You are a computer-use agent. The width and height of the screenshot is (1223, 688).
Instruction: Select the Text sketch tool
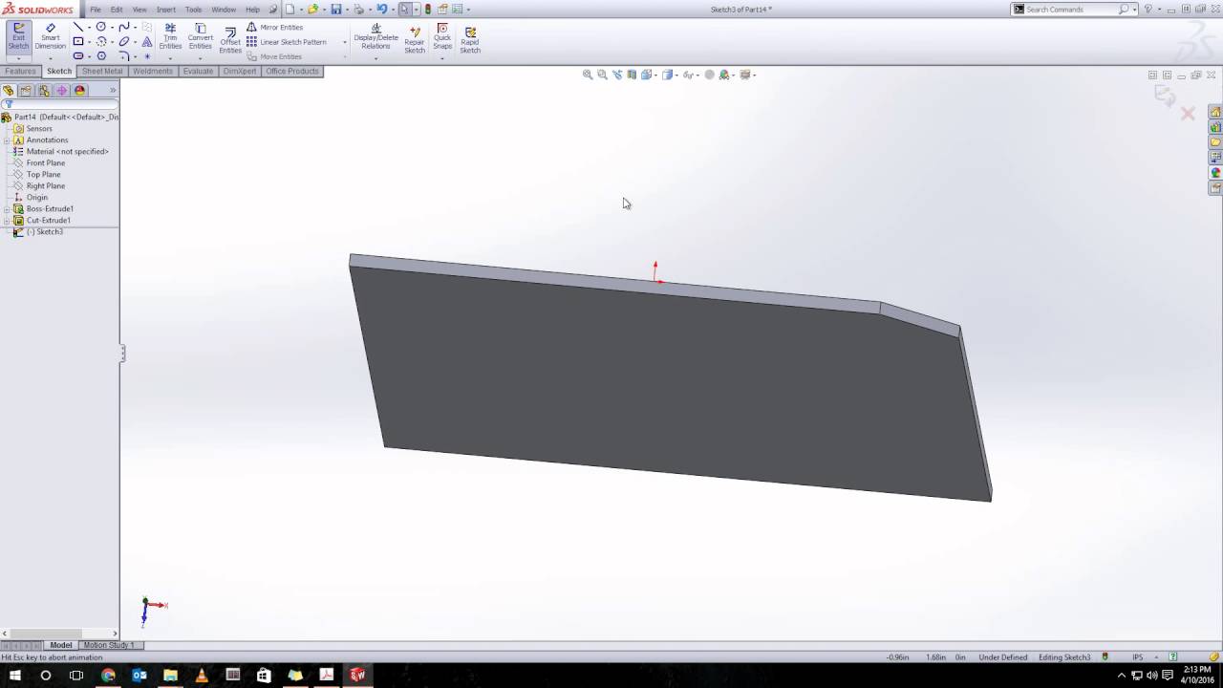point(147,42)
